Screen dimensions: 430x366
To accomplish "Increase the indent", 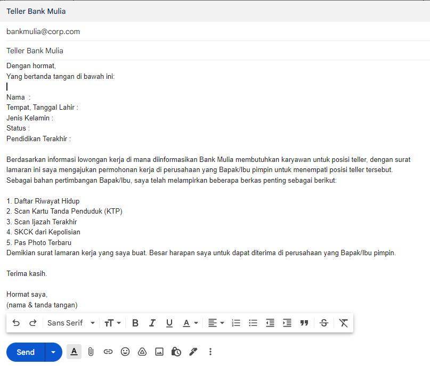I will tap(287, 323).
